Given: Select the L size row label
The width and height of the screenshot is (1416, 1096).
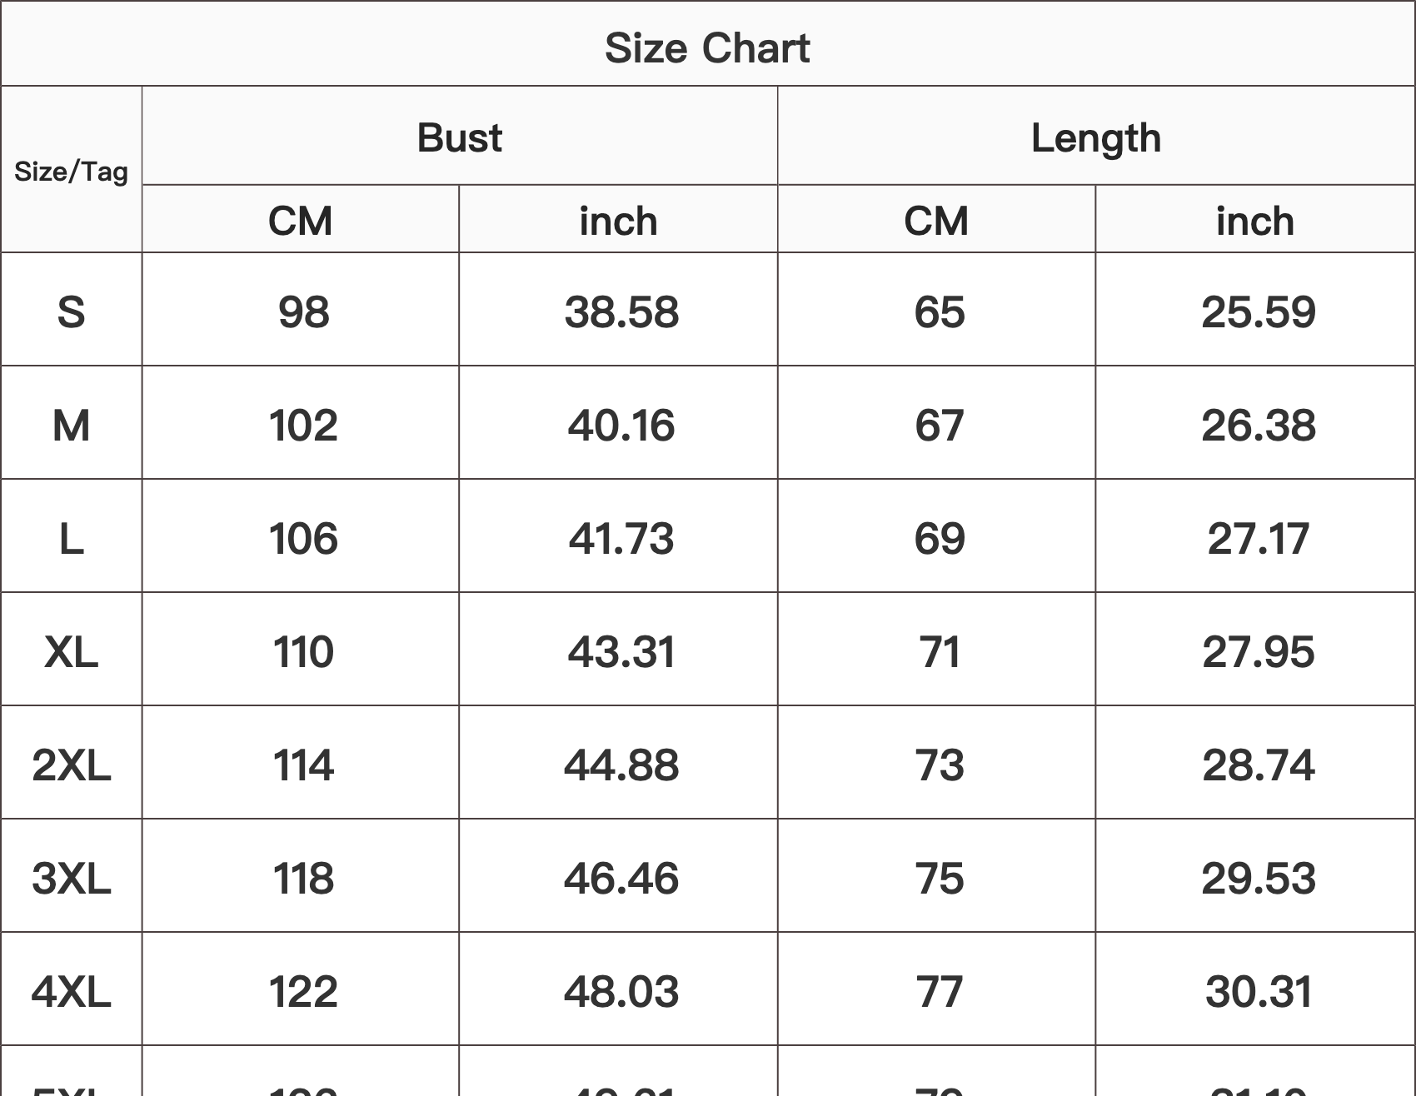Looking at the screenshot, I should tap(71, 538).
